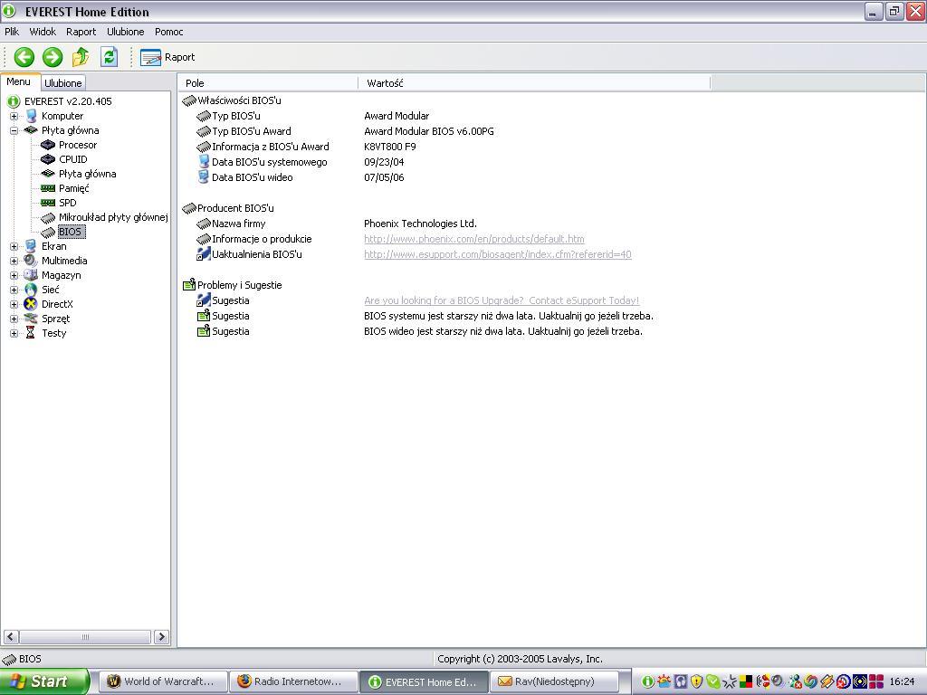Switch to the Ulubione sidebar tab
927x695 pixels.
[63, 83]
